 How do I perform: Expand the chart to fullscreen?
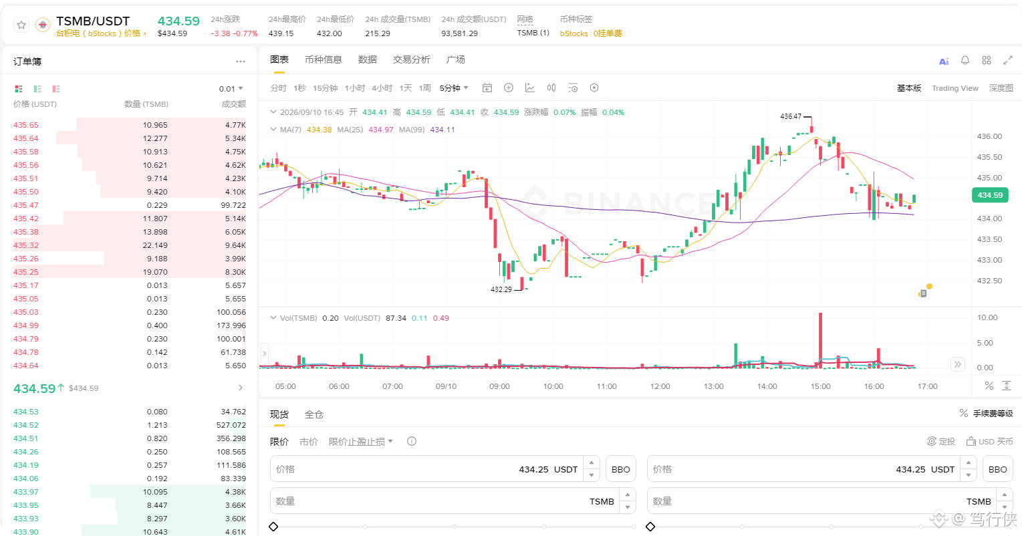coord(1008,60)
